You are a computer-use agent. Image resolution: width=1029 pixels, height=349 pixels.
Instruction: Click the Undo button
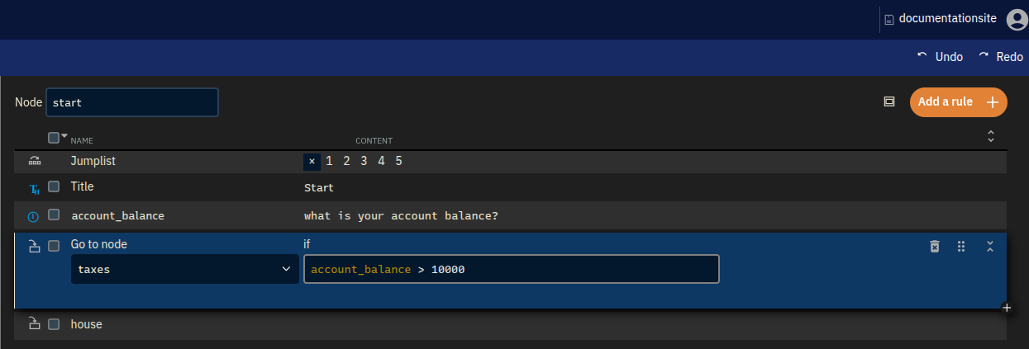(x=940, y=57)
